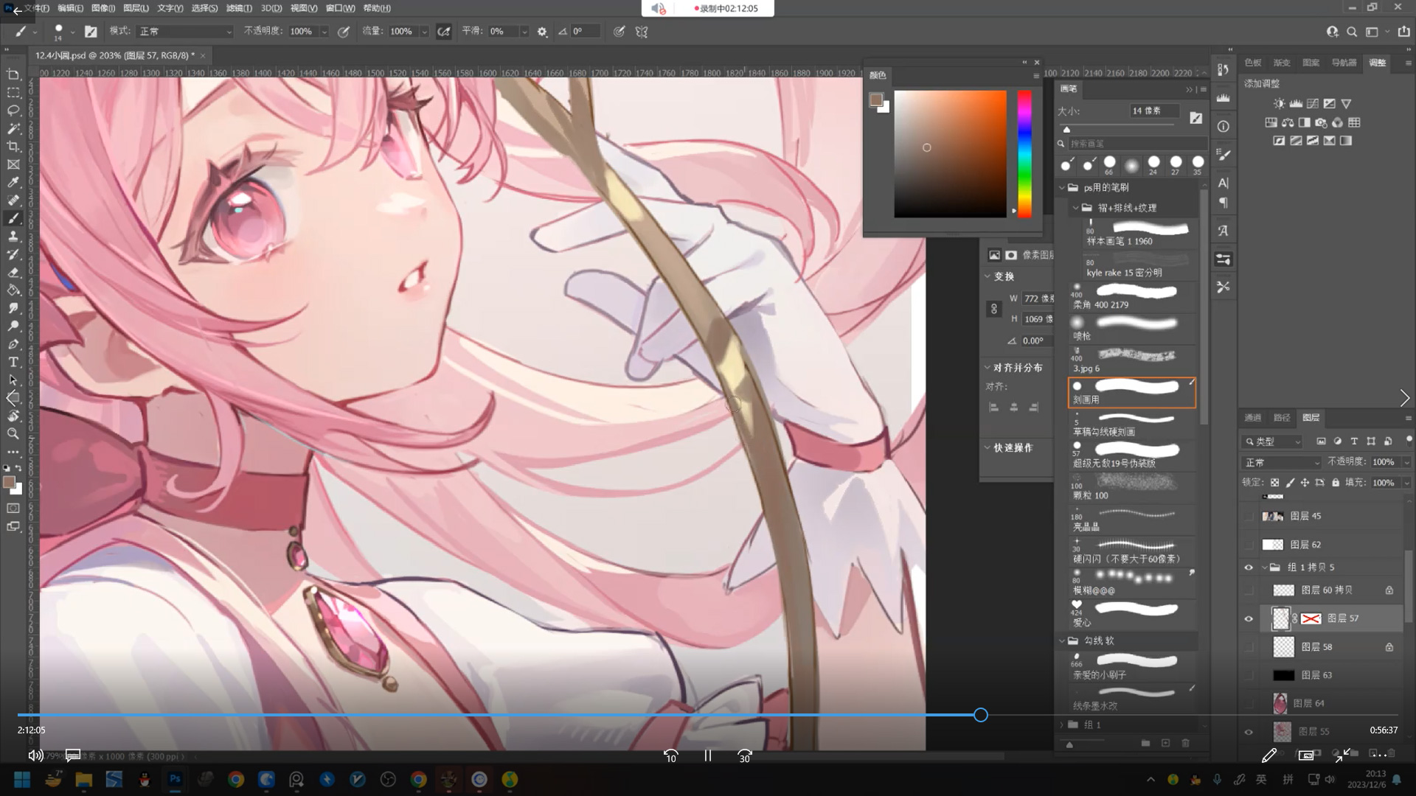Open the opacity 100% dropdown arrow
The width and height of the screenshot is (1416, 796).
pyautogui.click(x=324, y=32)
